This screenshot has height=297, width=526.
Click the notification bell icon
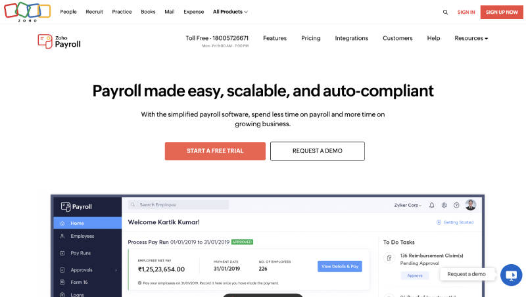coord(432,205)
